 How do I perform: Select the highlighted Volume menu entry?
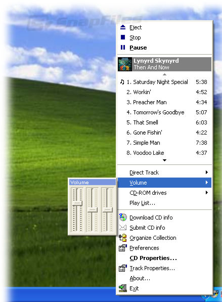165,183
